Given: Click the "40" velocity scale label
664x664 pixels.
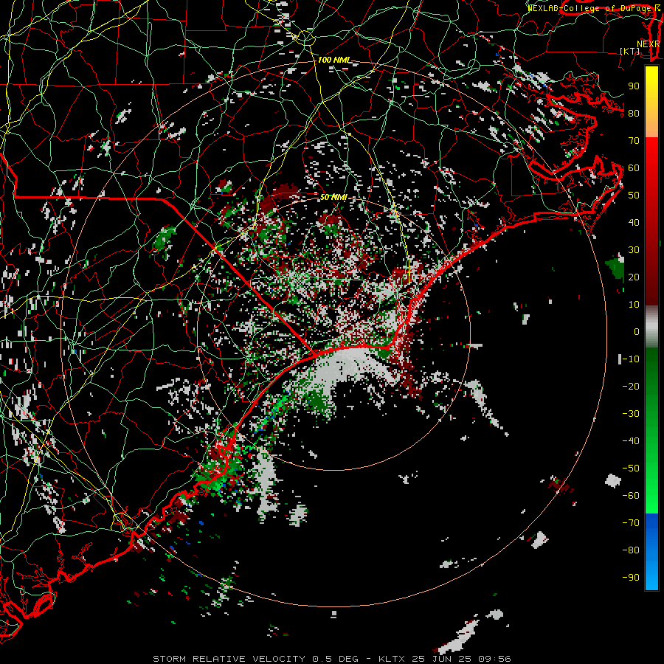Looking at the screenshot, I should [x=634, y=223].
